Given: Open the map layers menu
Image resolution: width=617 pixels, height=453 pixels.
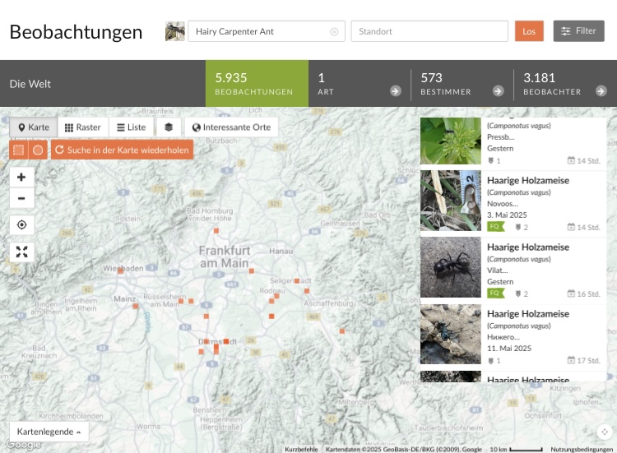Looking at the screenshot, I should click(169, 127).
